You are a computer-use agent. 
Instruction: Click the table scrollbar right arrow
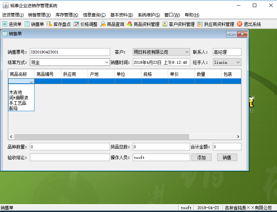tap(238, 136)
